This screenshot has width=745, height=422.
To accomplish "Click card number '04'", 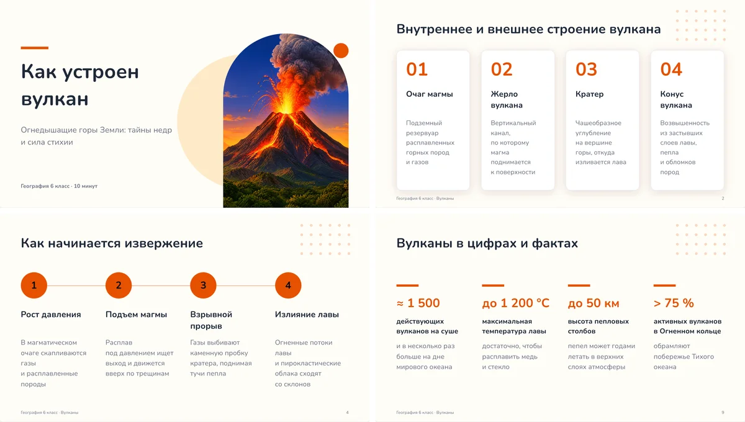I will [671, 70].
